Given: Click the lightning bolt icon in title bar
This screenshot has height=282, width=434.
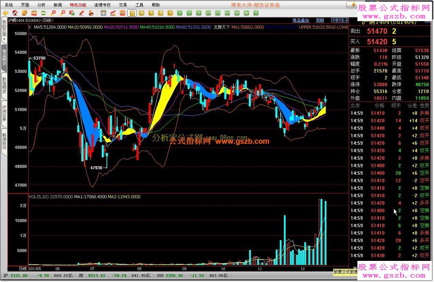Looking at the screenshot, I should pos(354,5).
